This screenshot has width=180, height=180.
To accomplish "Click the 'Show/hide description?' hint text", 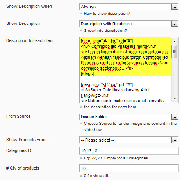I will pos(105,31).
